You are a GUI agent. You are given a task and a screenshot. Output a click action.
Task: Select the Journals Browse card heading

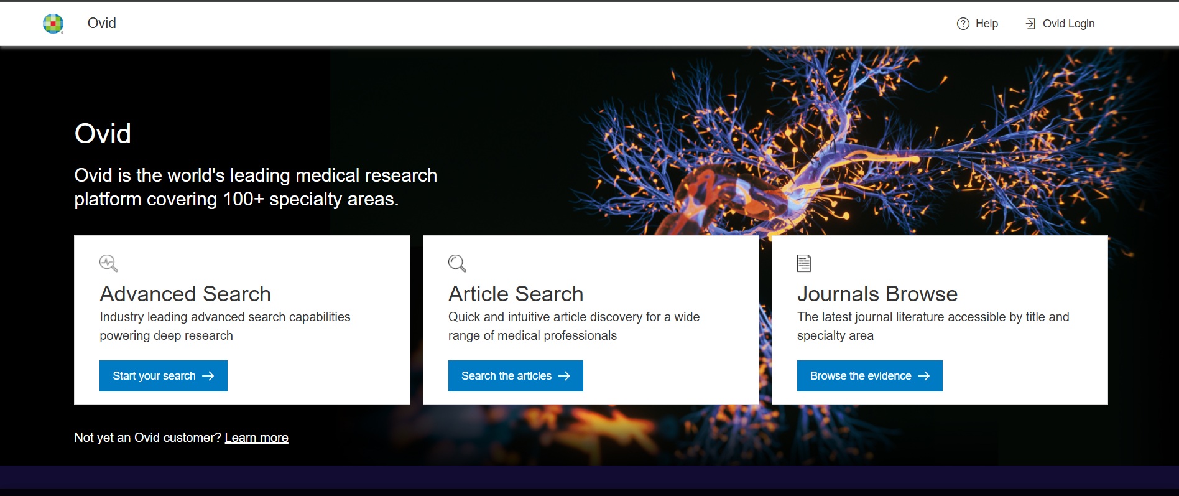pyautogui.click(x=877, y=294)
